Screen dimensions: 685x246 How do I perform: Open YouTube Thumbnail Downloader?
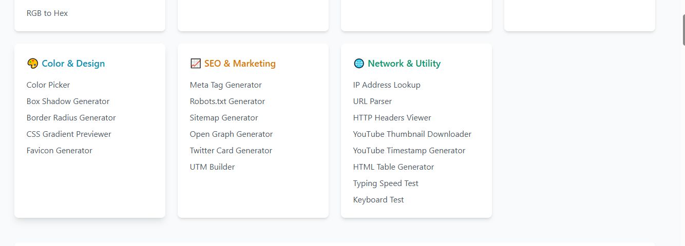click(412, 134)
